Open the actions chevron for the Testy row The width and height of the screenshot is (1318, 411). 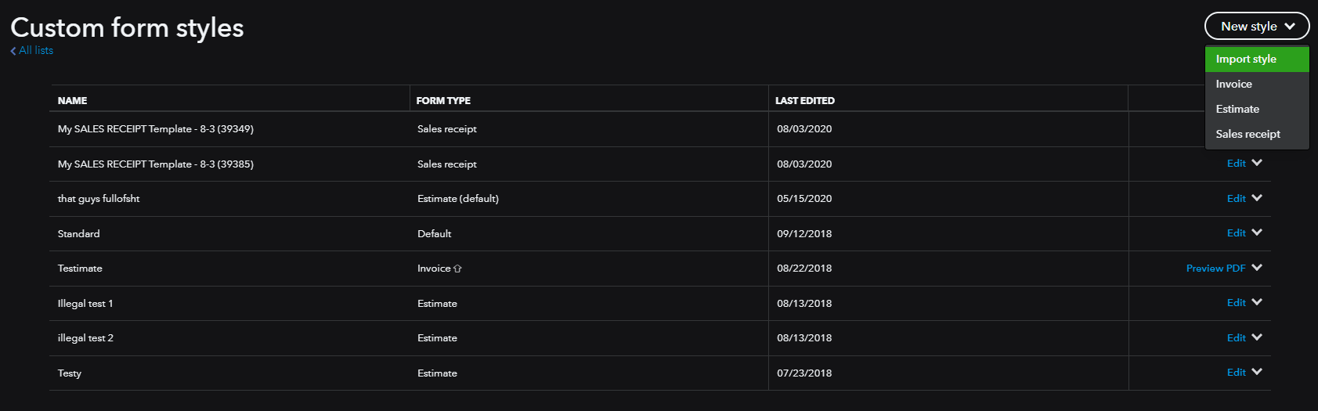tap(1257, 372)
